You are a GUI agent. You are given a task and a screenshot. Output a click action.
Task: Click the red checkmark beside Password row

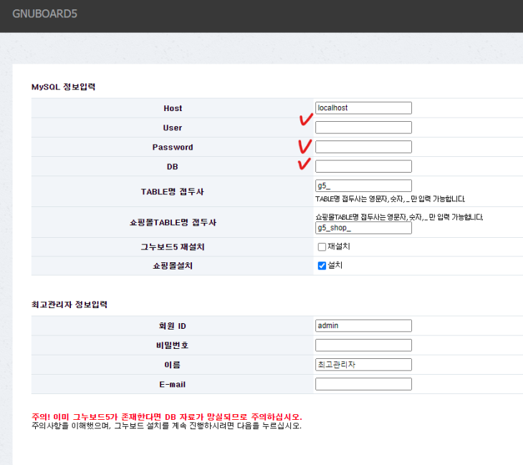click(304, 145)
